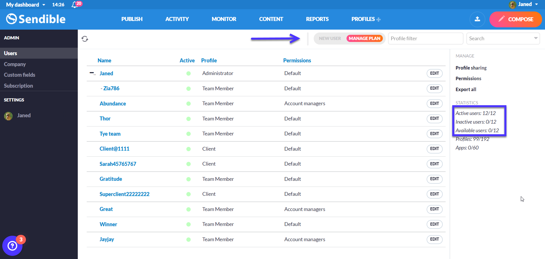The width and height of the screenshot is (545, 259).
Task: Open the Profiles tab
Action: (x=363, y=19)
